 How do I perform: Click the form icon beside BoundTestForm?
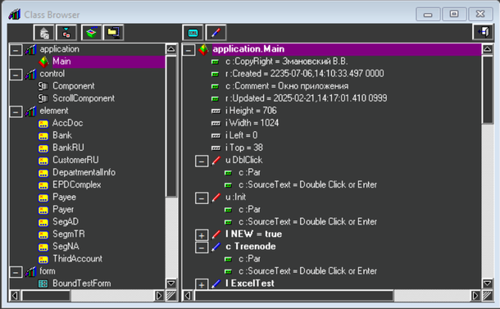click(x=43, y=284)
